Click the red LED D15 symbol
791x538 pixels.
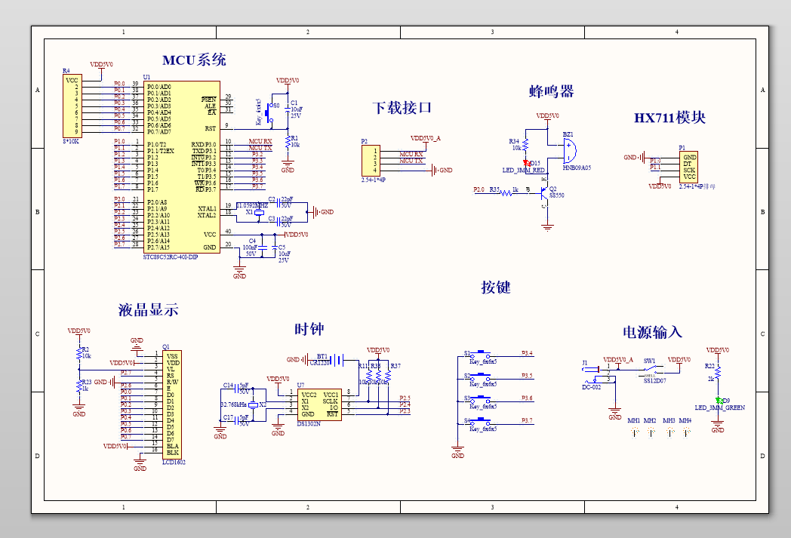click(527, 163)
